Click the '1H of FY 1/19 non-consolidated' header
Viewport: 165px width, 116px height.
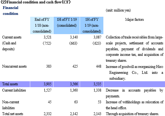click(x=92, y=25)
